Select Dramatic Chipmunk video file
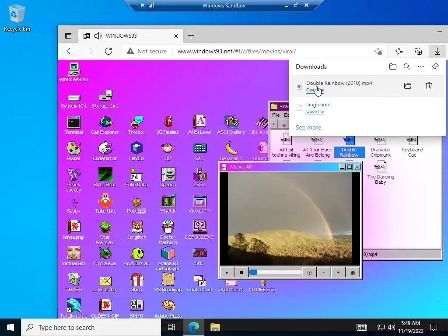Screen dimensions: 448x336 tap(381, 147)
